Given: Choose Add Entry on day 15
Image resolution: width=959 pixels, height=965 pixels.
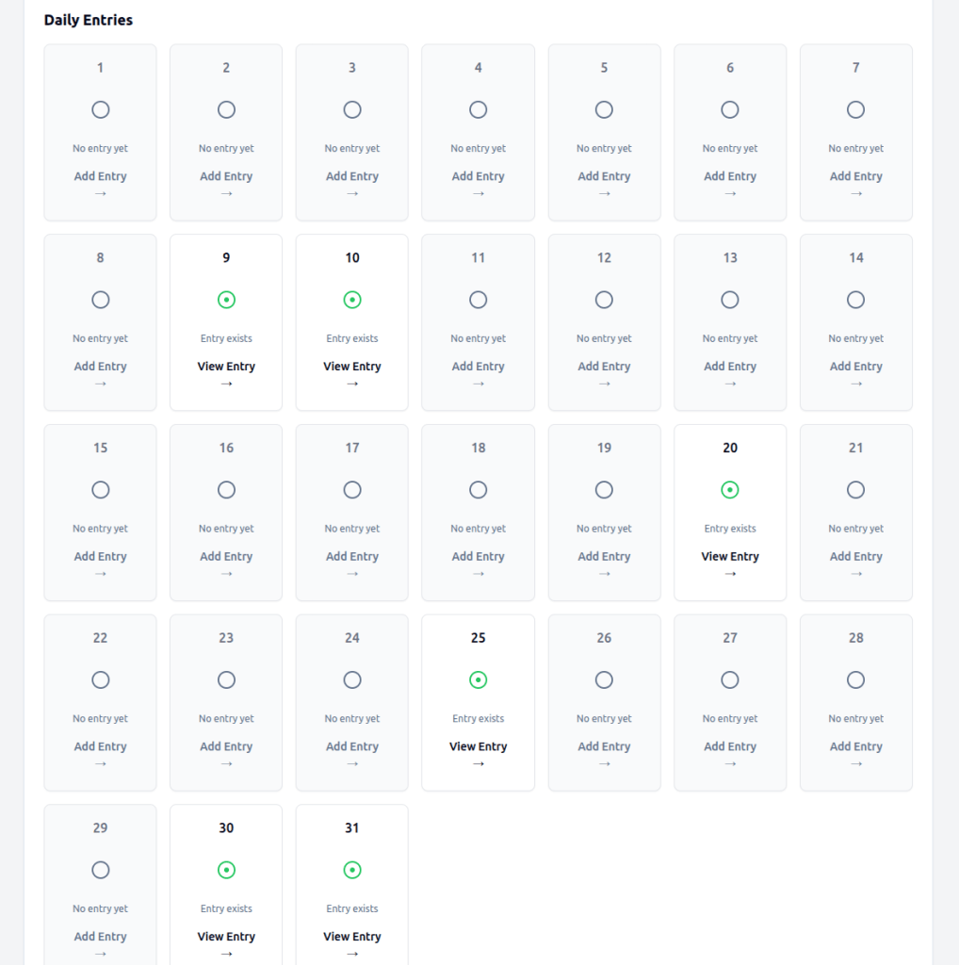Looking at the screenshot, I should click(101, 557).
